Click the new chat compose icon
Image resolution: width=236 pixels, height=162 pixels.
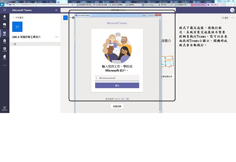(56, 10)
